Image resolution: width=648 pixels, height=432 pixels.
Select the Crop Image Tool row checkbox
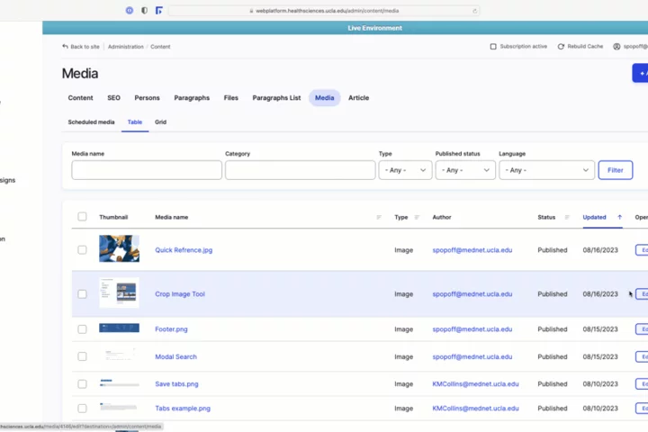coord(82,294)
